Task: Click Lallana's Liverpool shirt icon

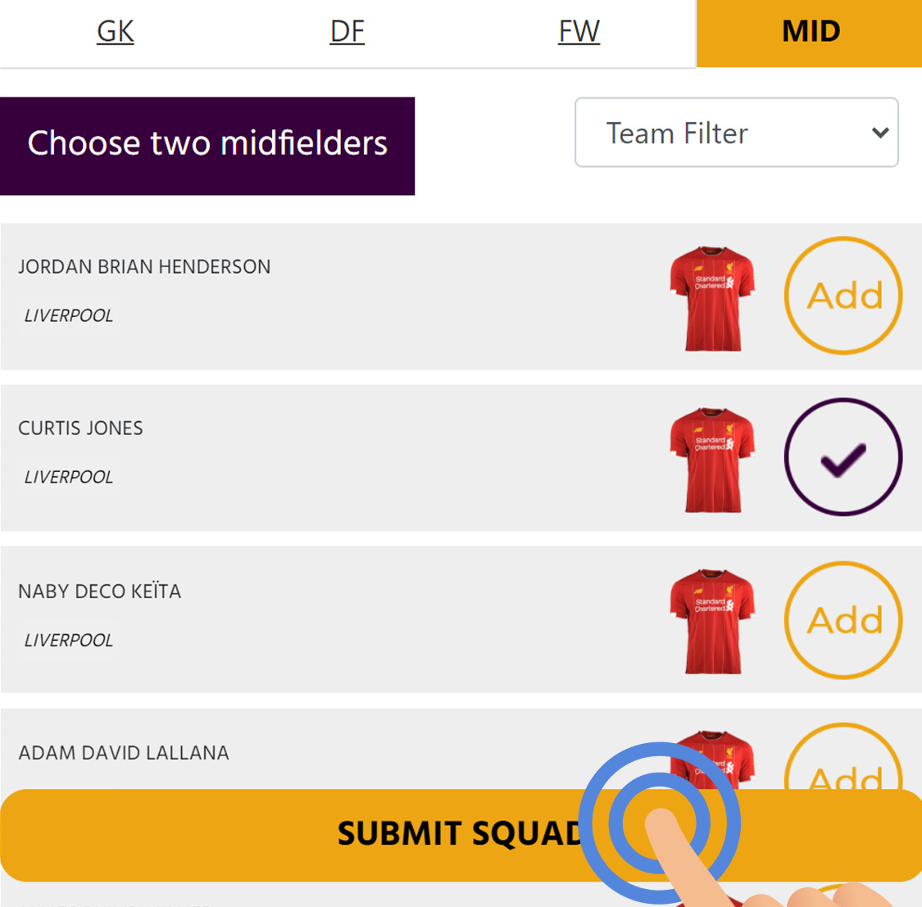Action: point(712,760)
